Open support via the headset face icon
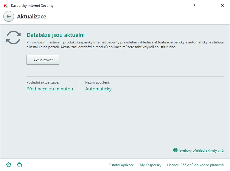230x171 pixels. tap(20, 165)
